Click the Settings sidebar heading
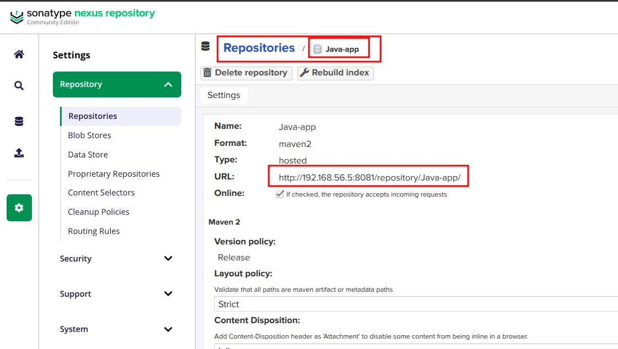The height and width of the screenshot is (349, 618). [72, 55]
